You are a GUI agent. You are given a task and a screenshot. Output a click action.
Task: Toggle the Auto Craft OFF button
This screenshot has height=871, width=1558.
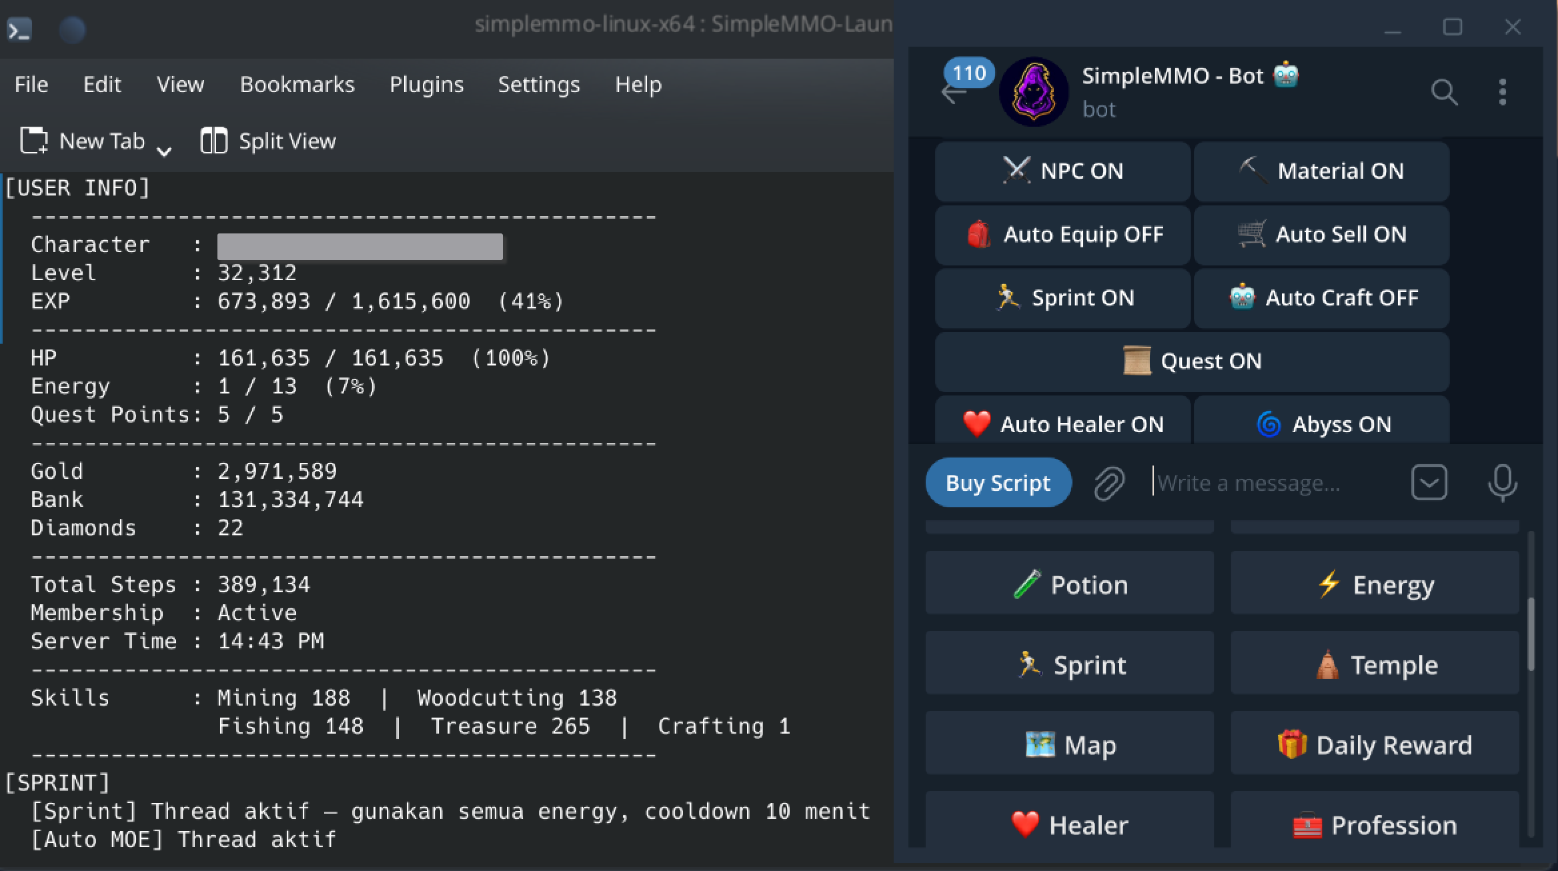click(1321, 298)
